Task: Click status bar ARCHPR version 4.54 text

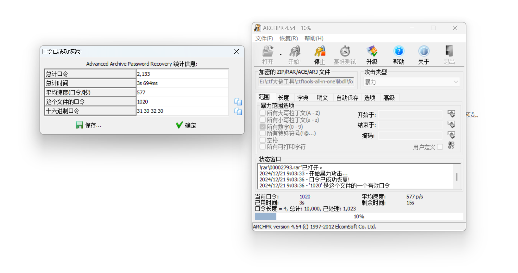Action: [315, 226]
